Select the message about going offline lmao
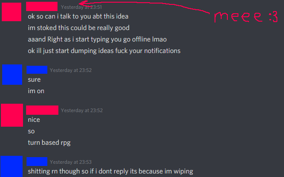This screenshot has height=177, width=284. tap(97, 39)
